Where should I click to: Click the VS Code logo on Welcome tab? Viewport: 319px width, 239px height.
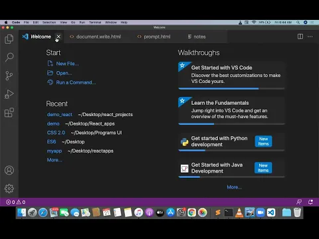pos(25,37)
